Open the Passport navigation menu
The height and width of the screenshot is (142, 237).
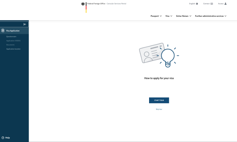pyautogui.click(x=156, y=16)
